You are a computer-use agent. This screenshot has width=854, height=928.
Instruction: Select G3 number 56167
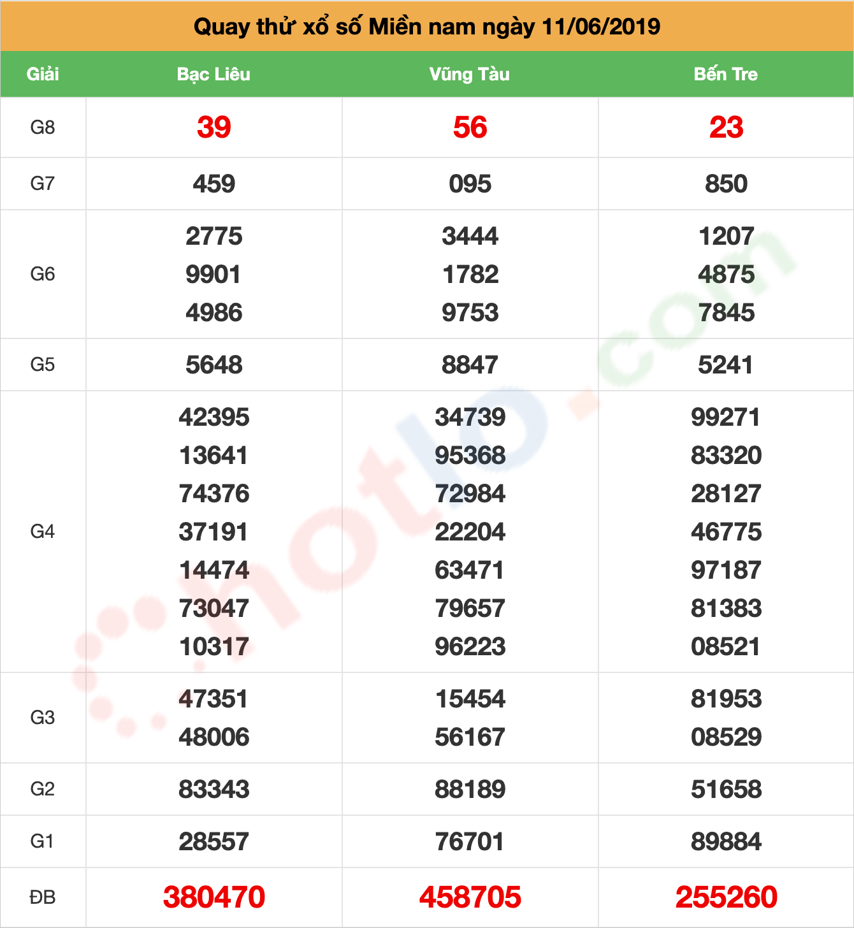click(470, 737)
